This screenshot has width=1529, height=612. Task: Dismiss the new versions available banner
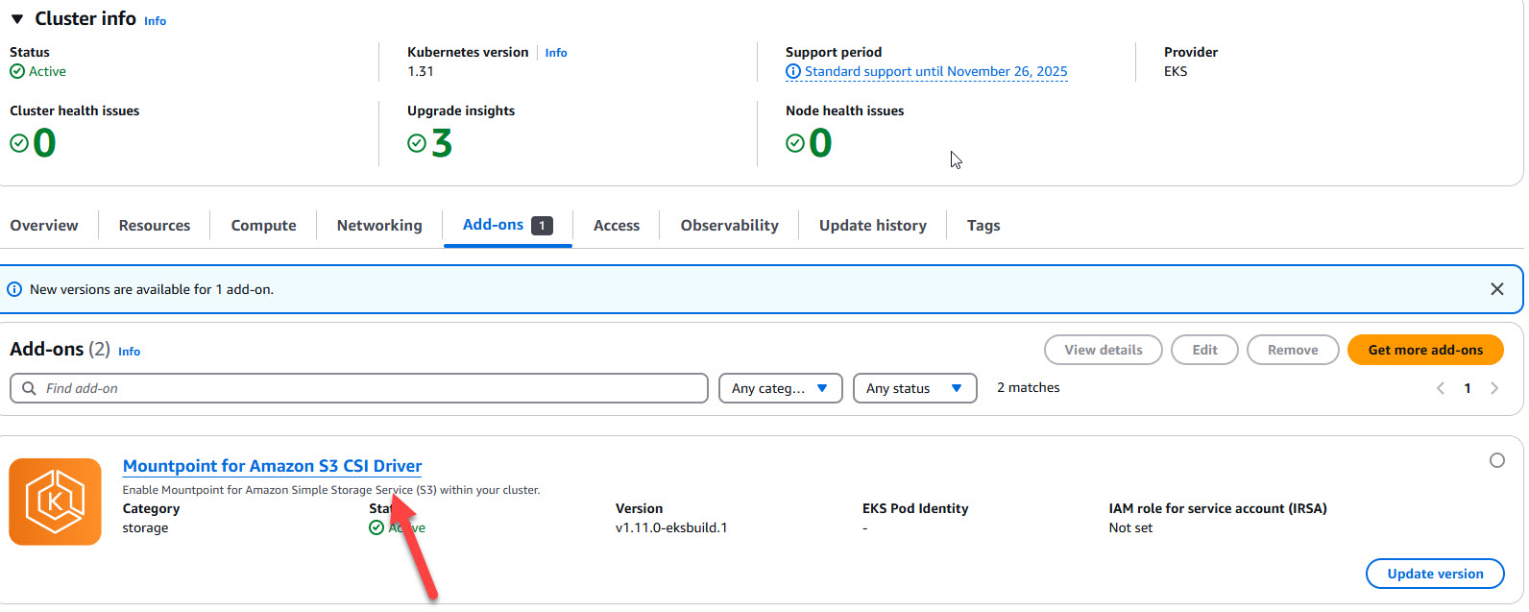point(1496,289)
